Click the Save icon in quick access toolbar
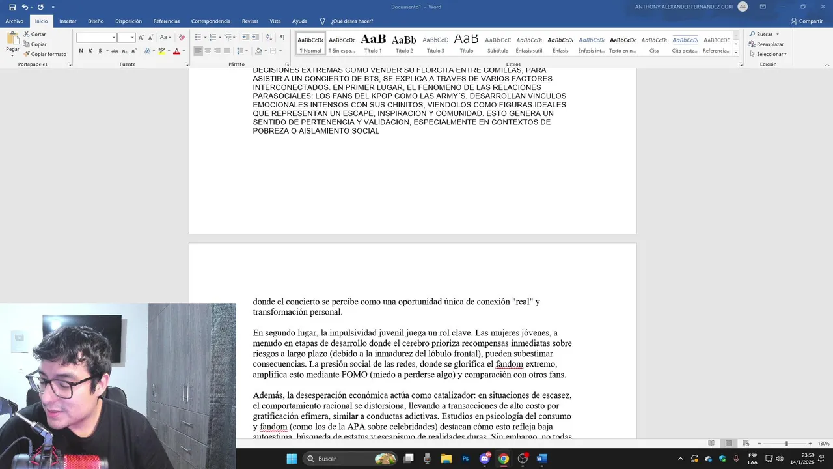833x469 pixels. coord(12,7)
